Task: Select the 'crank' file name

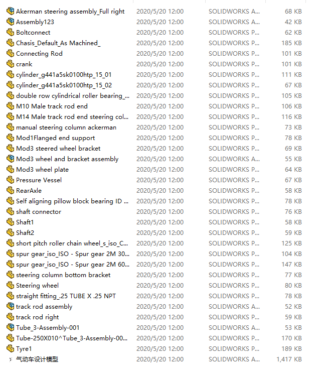Action: coord(24,64)
